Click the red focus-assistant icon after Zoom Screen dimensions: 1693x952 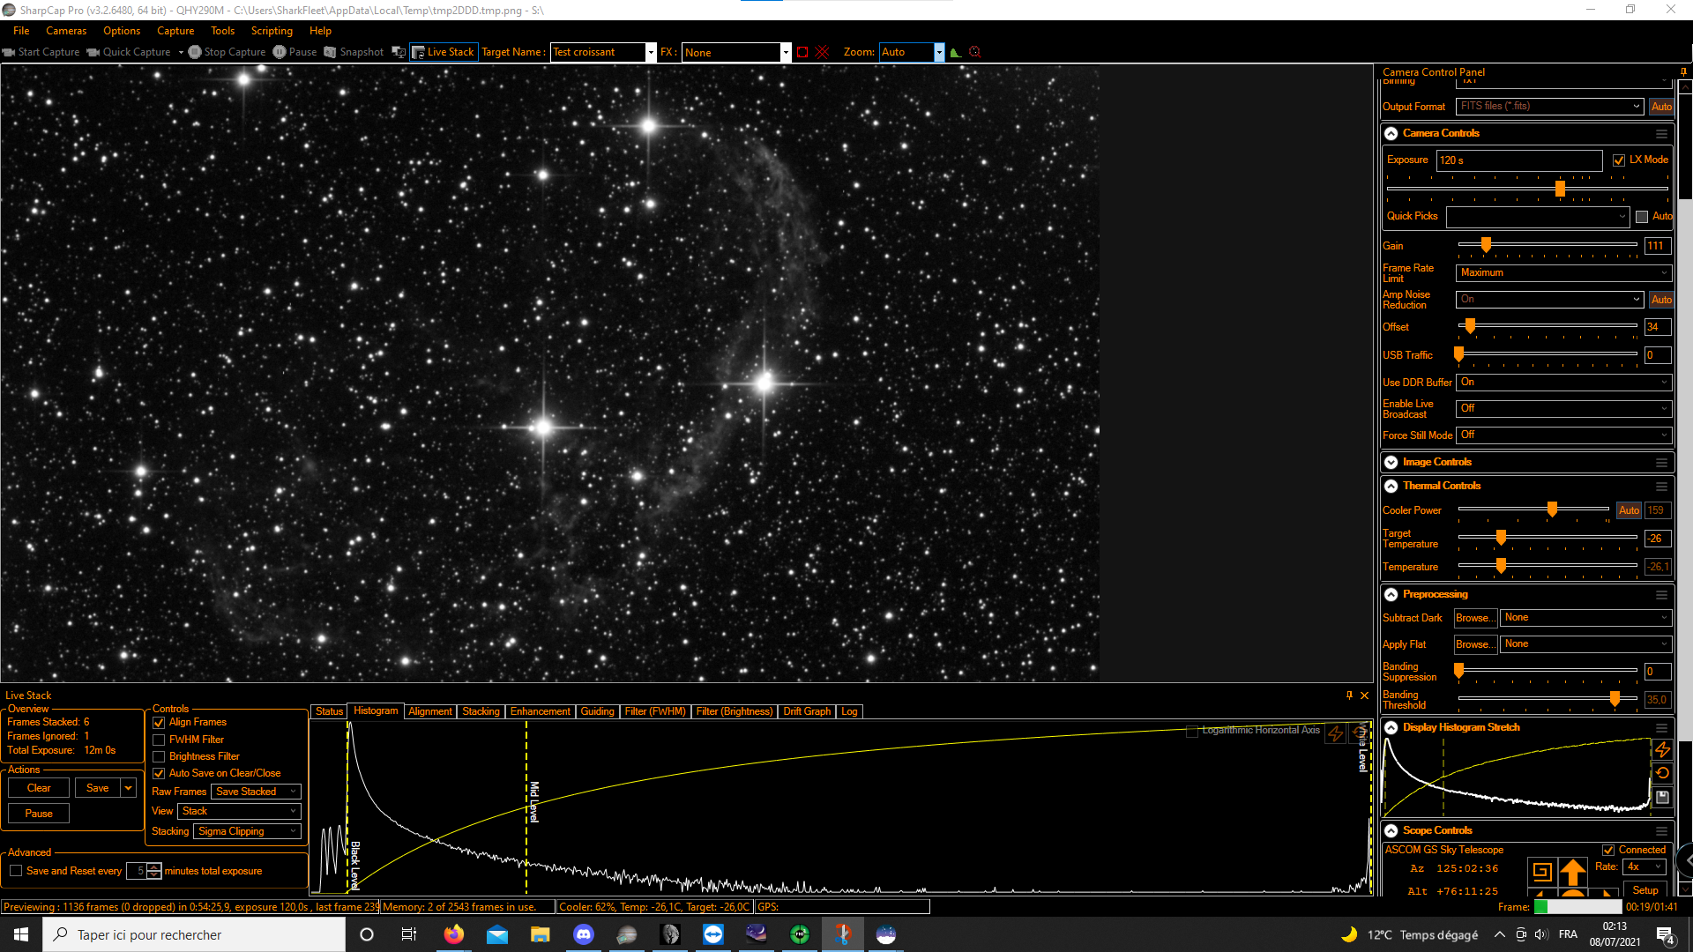tap(975, 52)
